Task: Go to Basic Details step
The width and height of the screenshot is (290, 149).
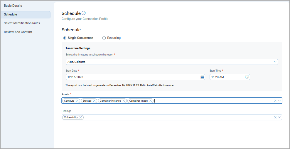Action: (x=13, y=6)
